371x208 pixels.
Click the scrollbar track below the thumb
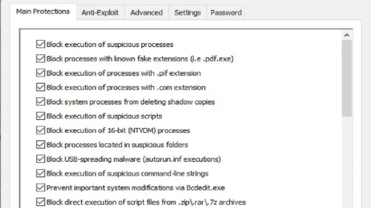tap(347, 162)
